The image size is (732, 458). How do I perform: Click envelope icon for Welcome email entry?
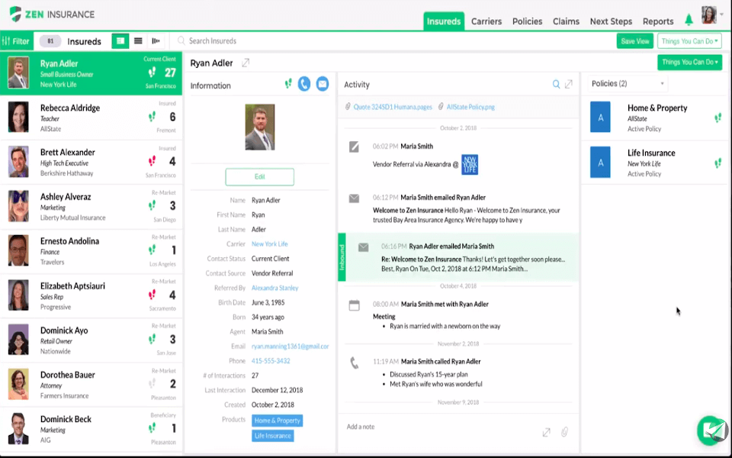pyautogui.click(x=354, y=198)
